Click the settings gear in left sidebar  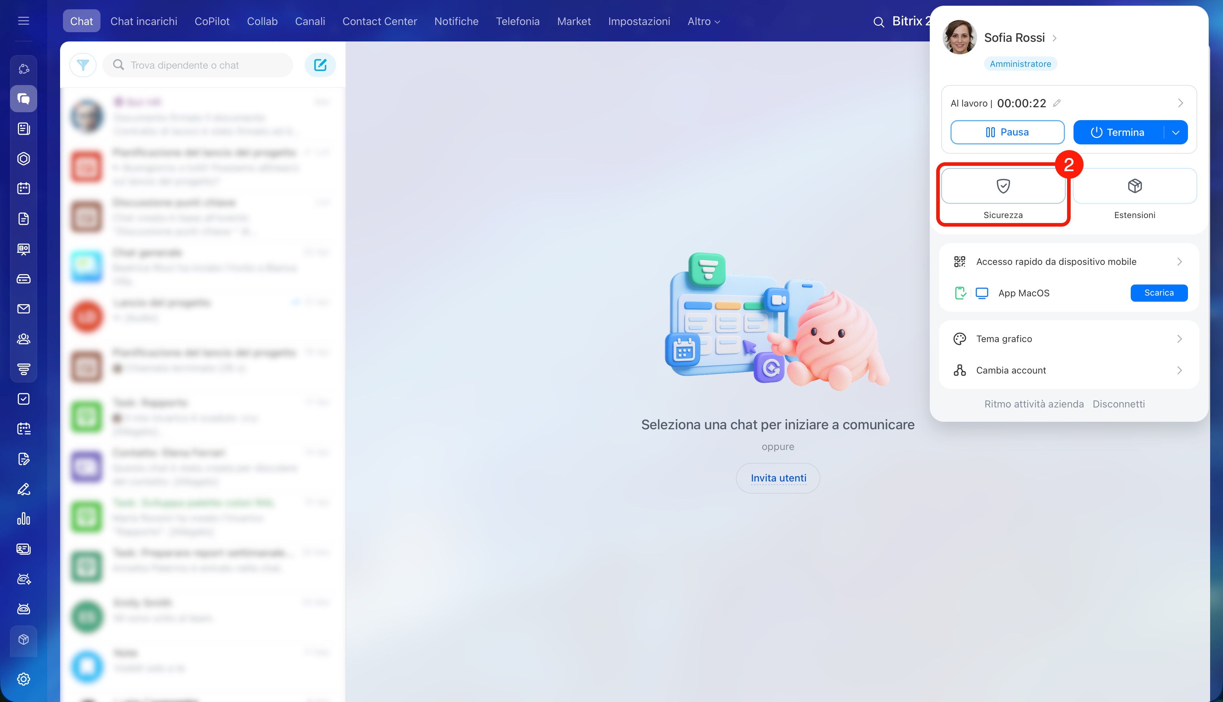pyautogui.click(x=24, y=679)
